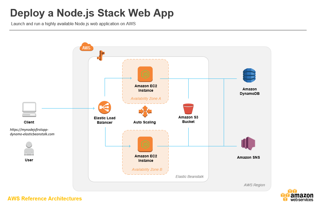
Task: Click the Elastic Load Balancer icon
Action: pos(105,108)
